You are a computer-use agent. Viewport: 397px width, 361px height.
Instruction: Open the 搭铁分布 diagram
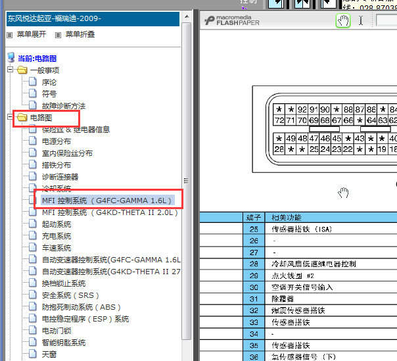point(57,165)
